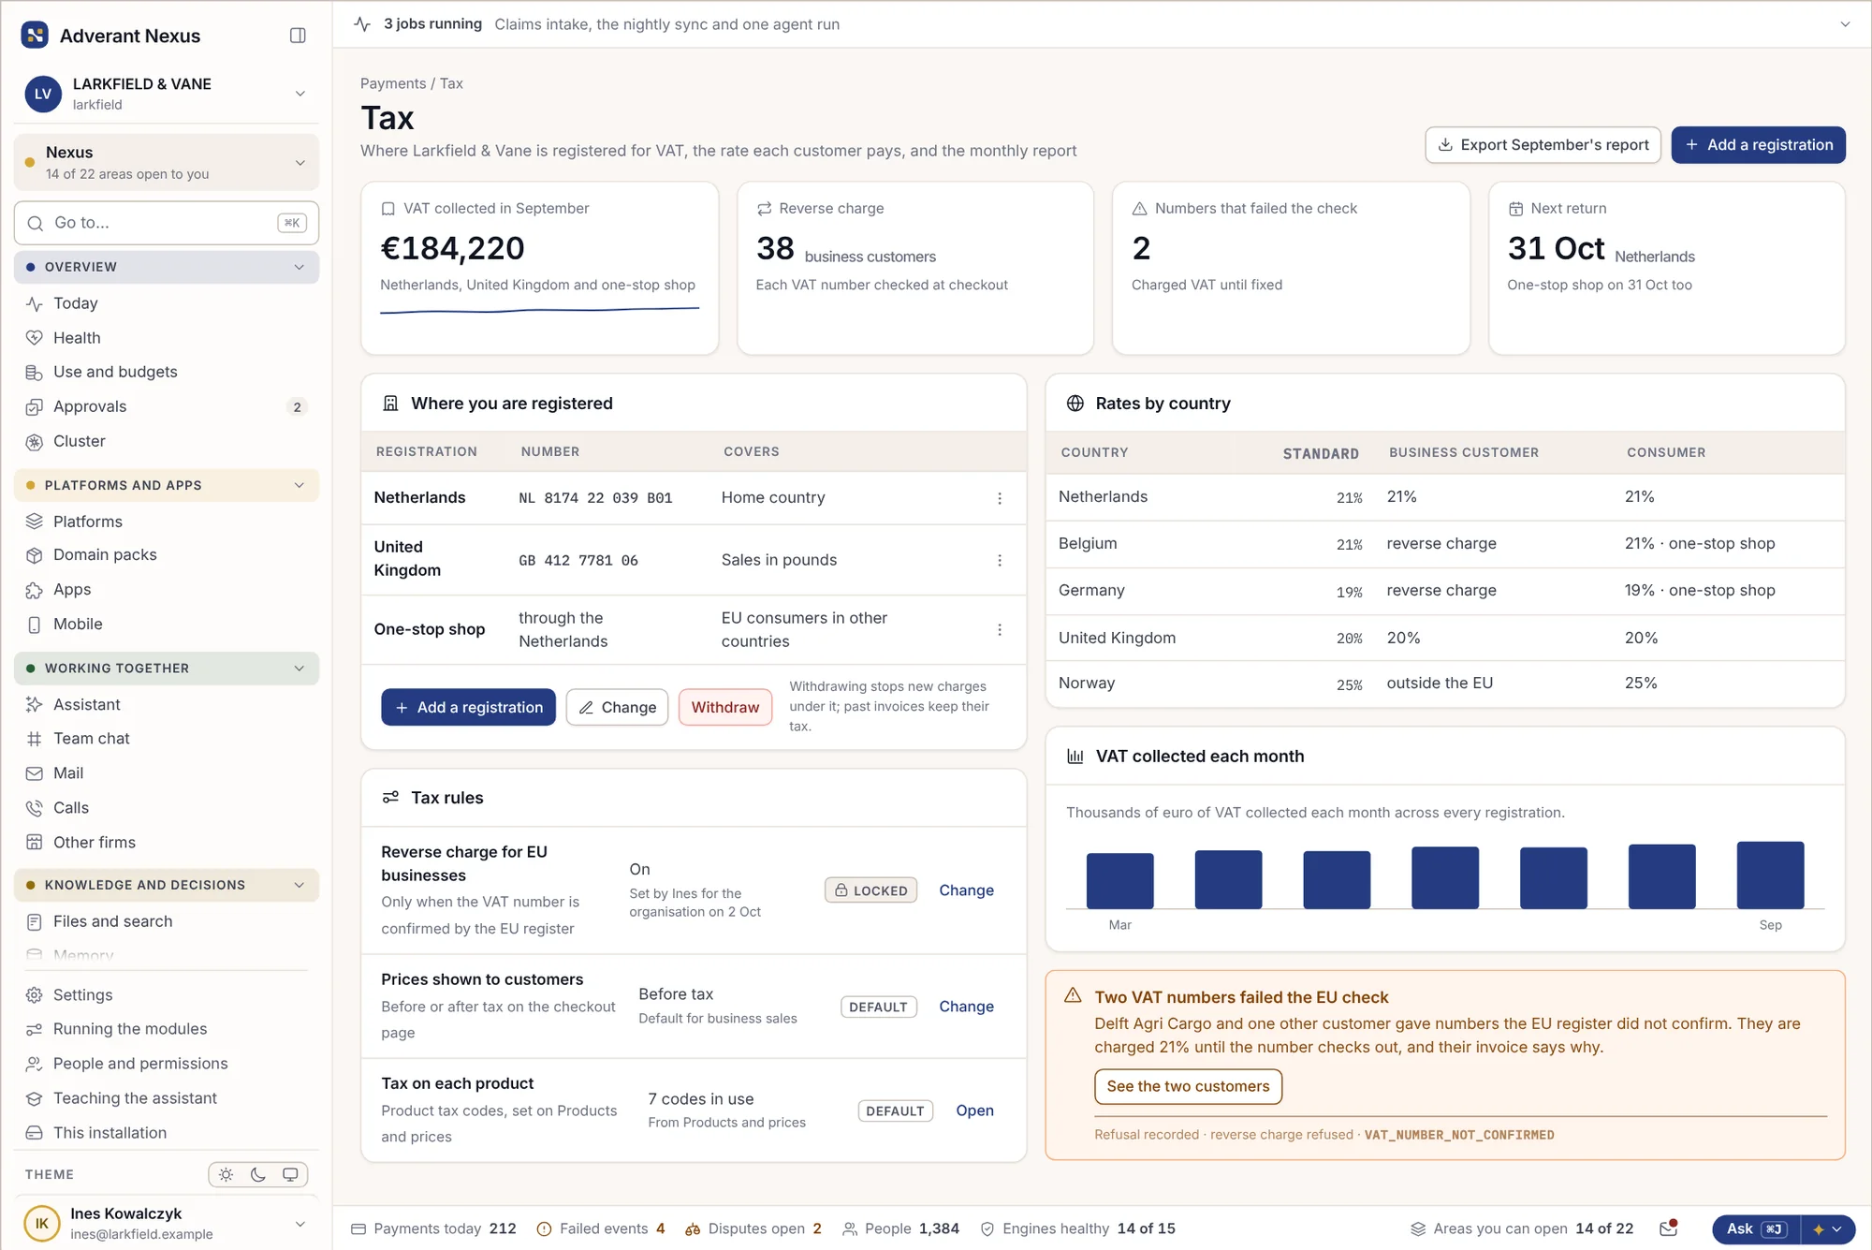Image resolution: width=1872 pixels, height=1250 pixels.
Task: Open Approvals in the sidebar
Action: click(167, 406)
